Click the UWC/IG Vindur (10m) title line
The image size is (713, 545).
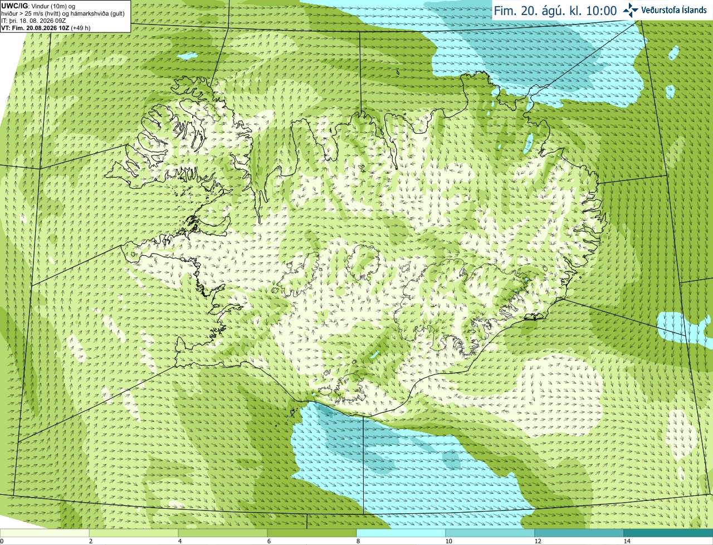pyautogui.click(x=38, y=6)
